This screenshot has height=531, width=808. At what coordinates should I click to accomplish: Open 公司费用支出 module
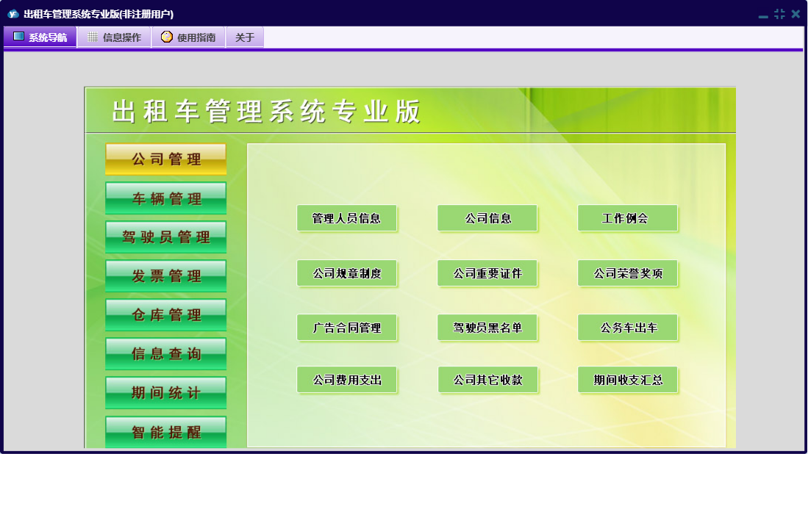click(x=347, y=380)
